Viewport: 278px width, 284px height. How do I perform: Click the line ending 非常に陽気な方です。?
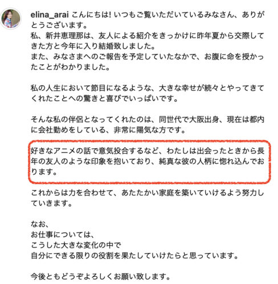point(108,130)
